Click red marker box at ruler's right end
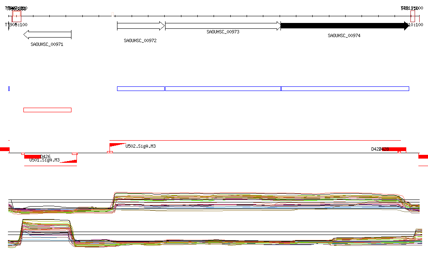Screen dimensions: 428x255 point(413,16)
